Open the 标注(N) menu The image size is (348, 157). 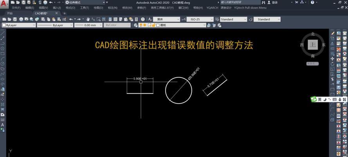click(112, 8)
